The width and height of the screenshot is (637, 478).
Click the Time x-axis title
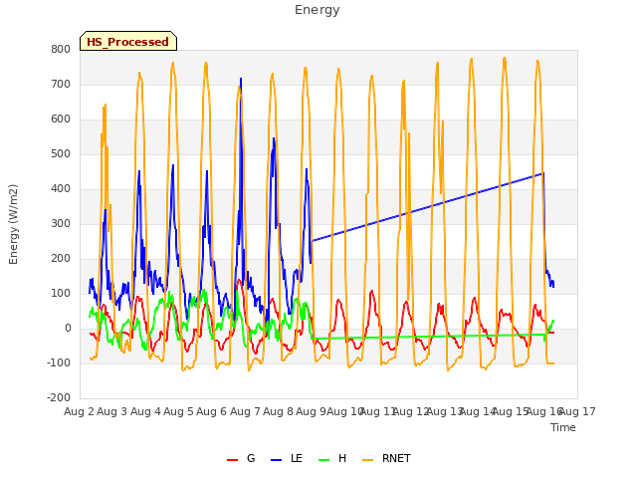click(x=563, y=427)
